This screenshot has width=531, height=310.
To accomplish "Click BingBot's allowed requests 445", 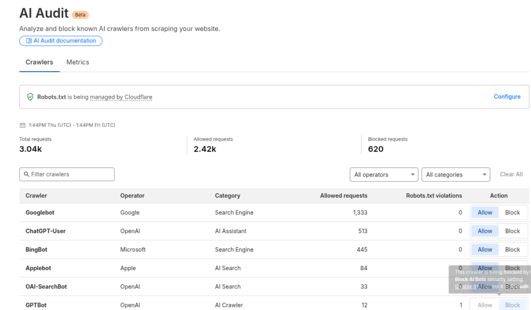I will click(x=362, y=249).
